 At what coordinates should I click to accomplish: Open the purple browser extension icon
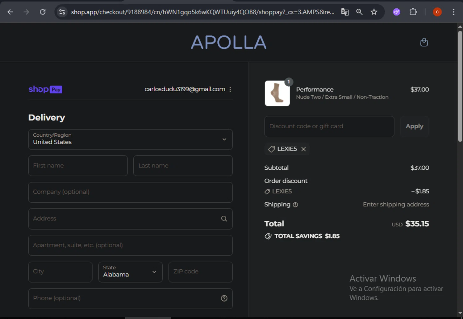[397, 12]
